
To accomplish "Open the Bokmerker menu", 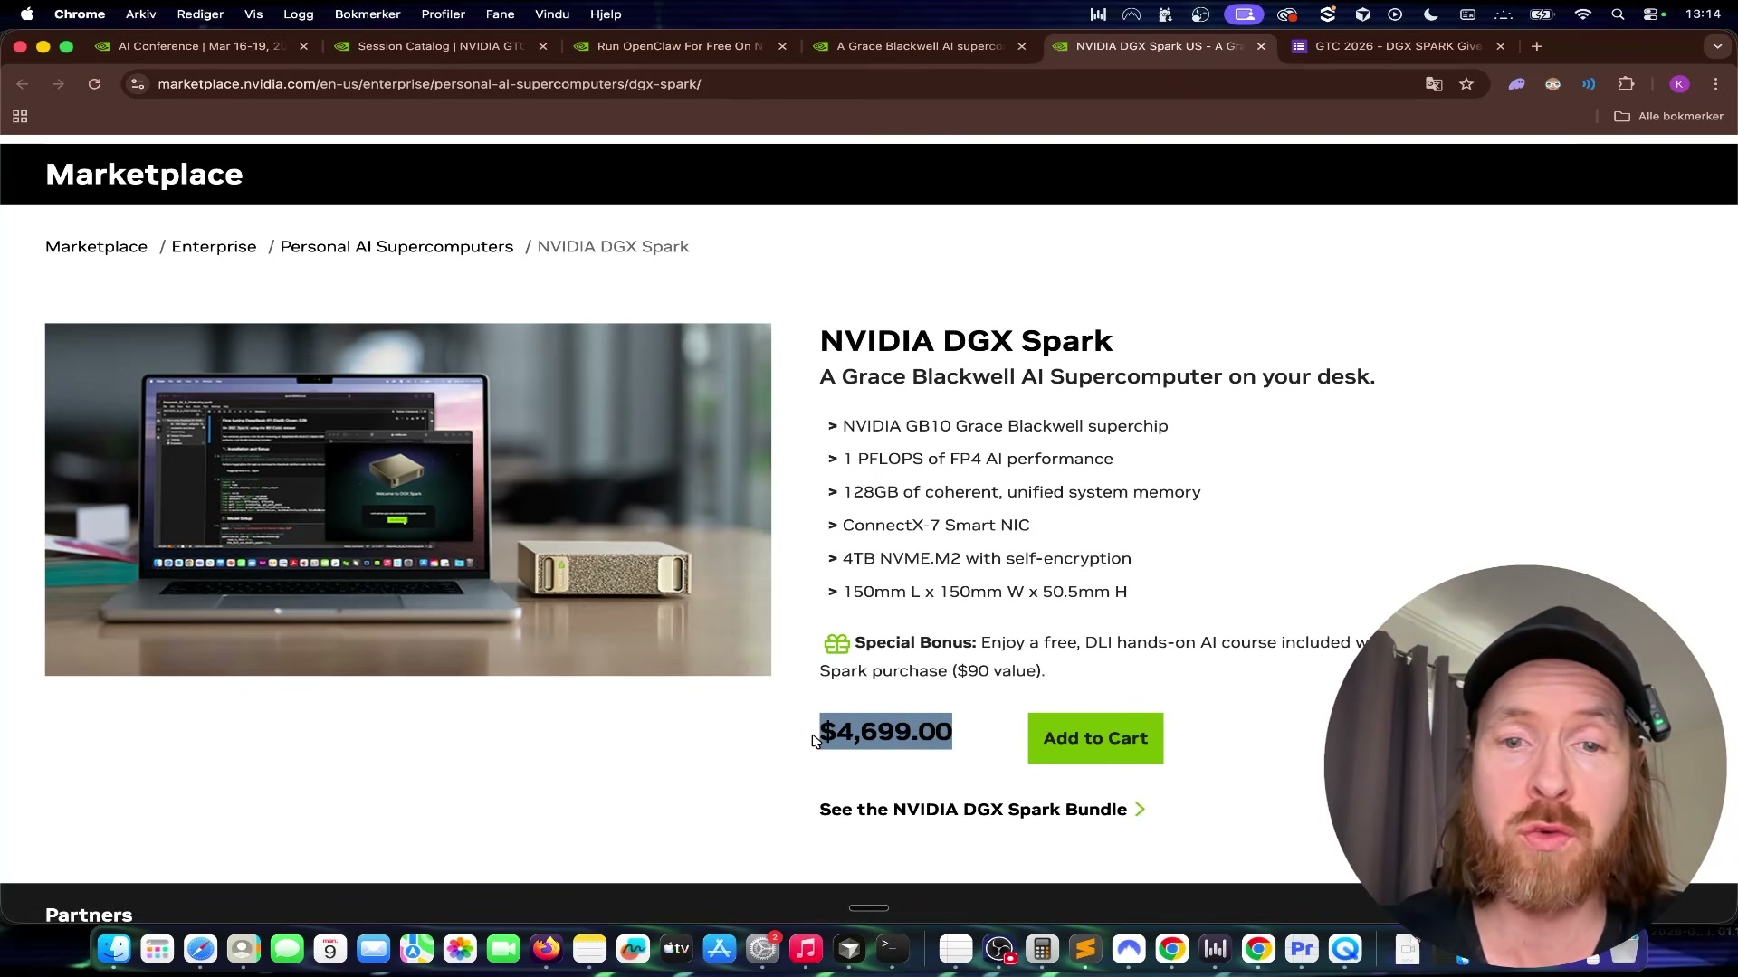I will coord(368,14).
